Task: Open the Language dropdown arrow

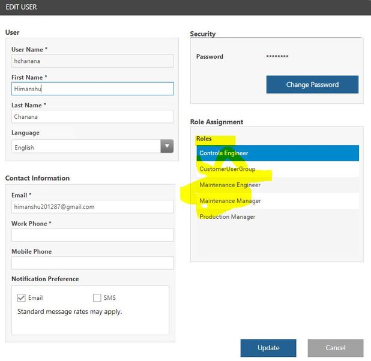Action: [167, 146]
